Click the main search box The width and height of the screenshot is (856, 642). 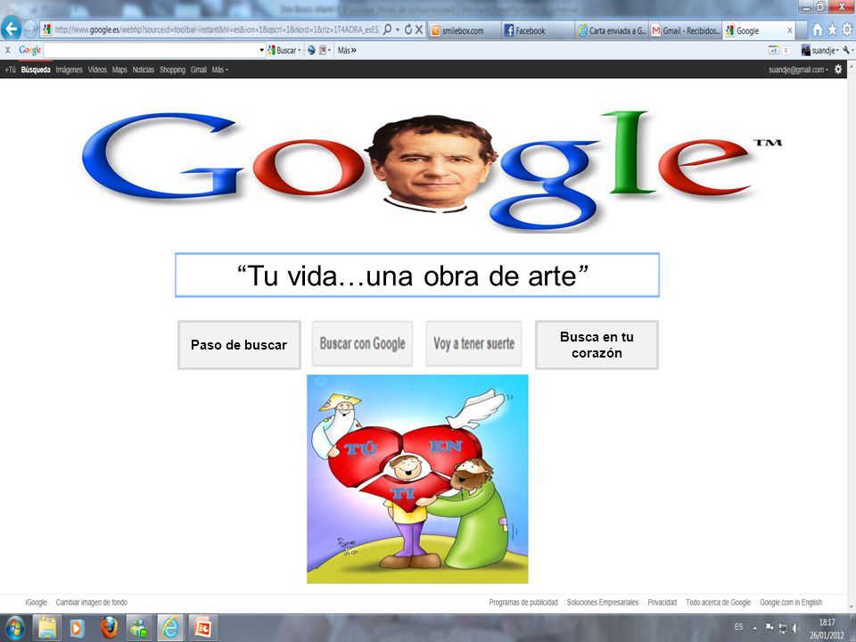click(x=417, y=276)
